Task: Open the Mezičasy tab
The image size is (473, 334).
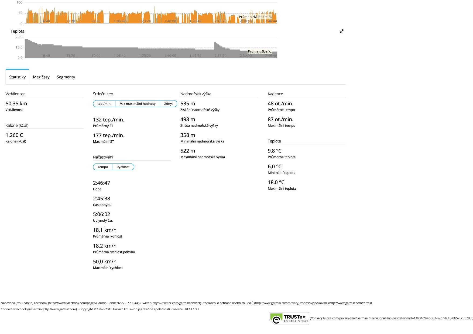Action: (41, 77)
